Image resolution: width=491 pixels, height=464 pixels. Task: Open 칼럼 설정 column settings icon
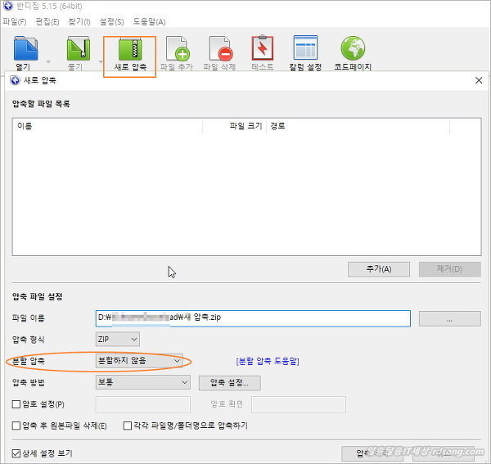tap(305, 48)
